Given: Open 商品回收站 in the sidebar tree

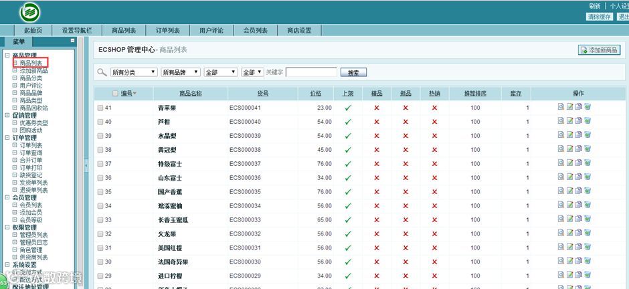Looking at the screenshot, I should 33,108.
